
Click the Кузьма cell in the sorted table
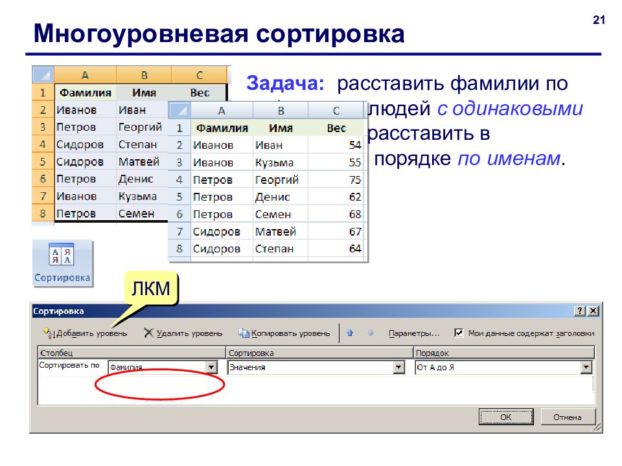pyautogui.click(x=281, y=162)
